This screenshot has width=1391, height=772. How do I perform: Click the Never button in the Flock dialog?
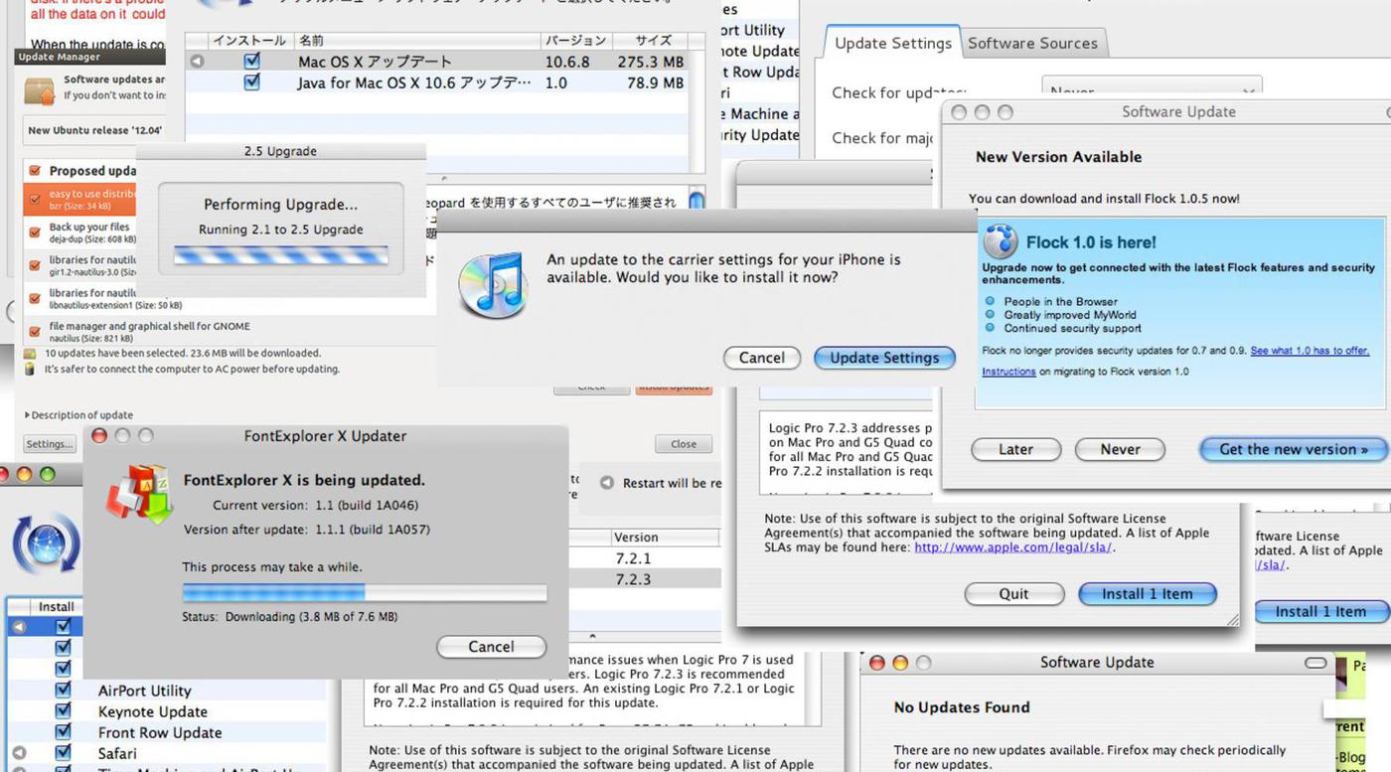tap(1120, 449)
